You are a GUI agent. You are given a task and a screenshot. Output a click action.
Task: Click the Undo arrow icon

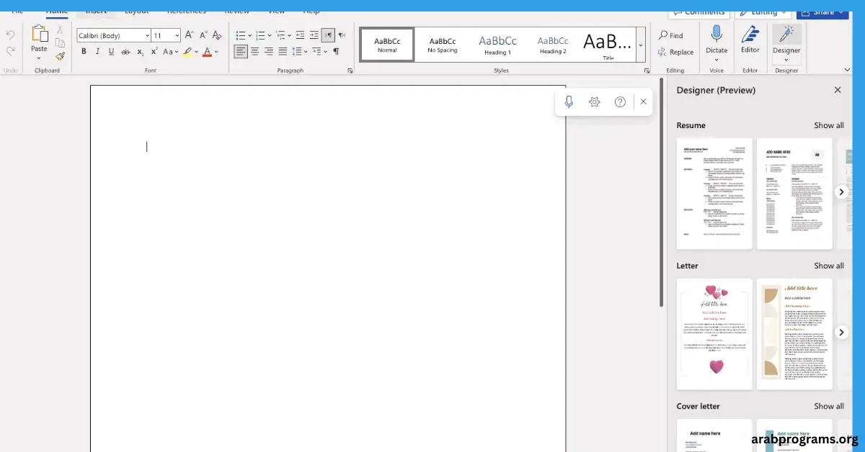(x=10, y=35)
